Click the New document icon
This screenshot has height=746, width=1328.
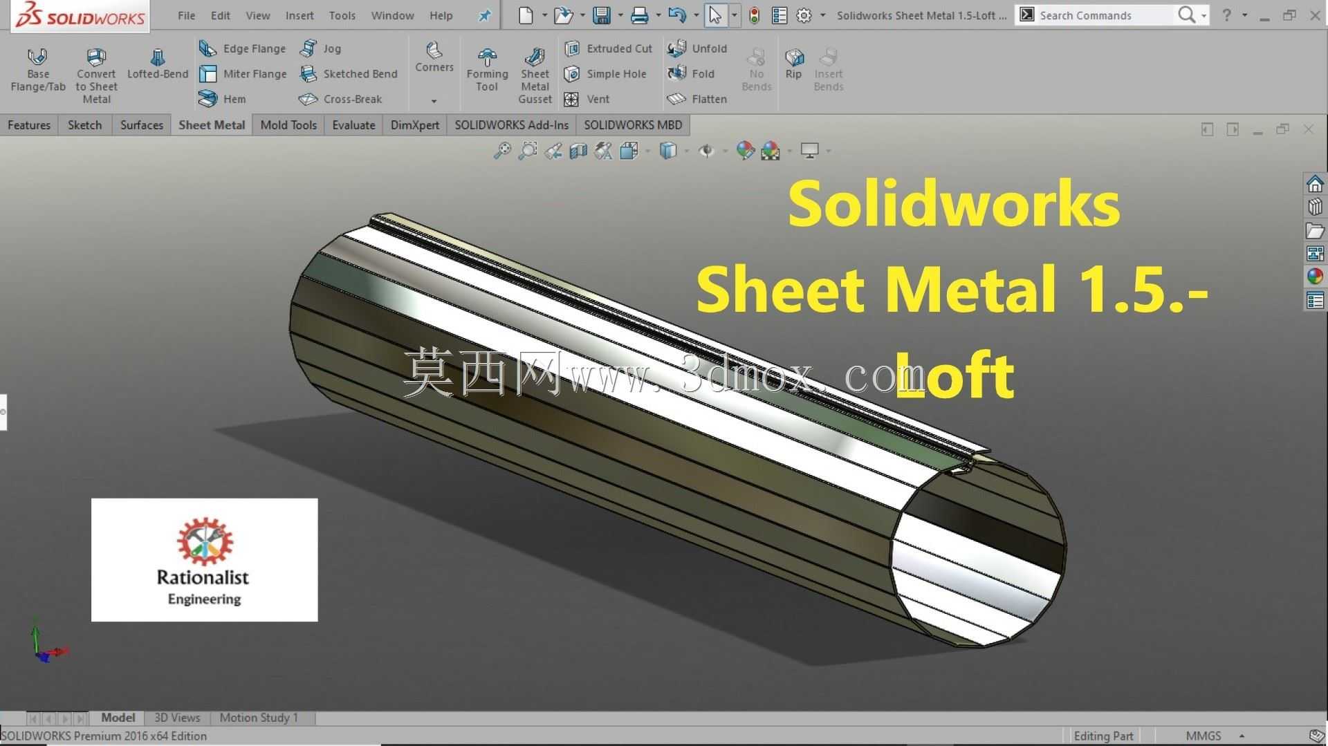[x=526, y=15]
